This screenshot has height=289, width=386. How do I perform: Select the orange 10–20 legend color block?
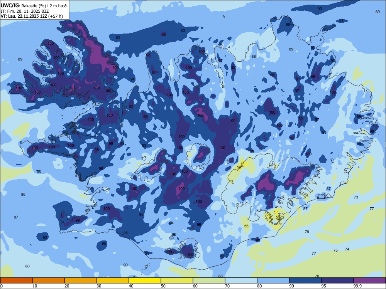[49, 281]
